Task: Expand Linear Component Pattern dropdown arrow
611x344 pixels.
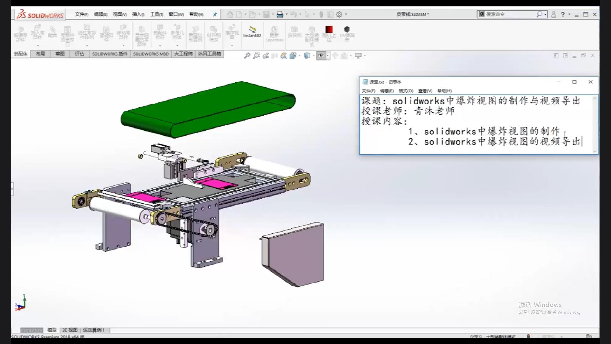Action: click(x=87, y=46)
